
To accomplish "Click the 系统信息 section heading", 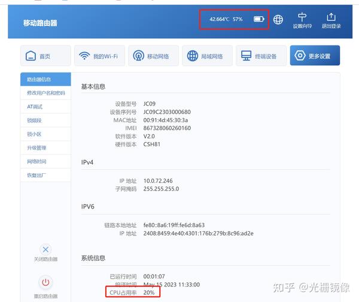I will (x=93, y=258).
